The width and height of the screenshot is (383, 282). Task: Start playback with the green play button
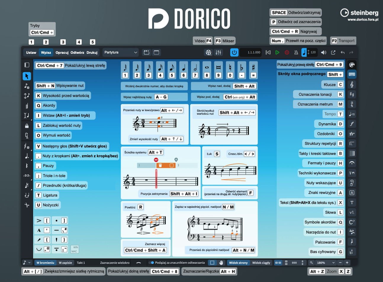[x=277, y=53]
